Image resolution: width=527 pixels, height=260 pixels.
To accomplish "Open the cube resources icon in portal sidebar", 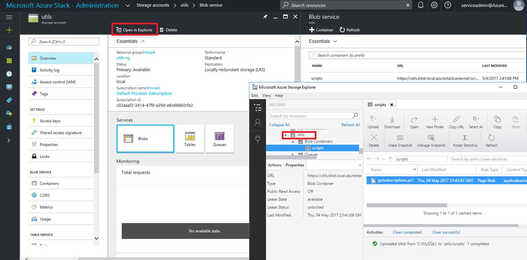I will pos(9,47).
